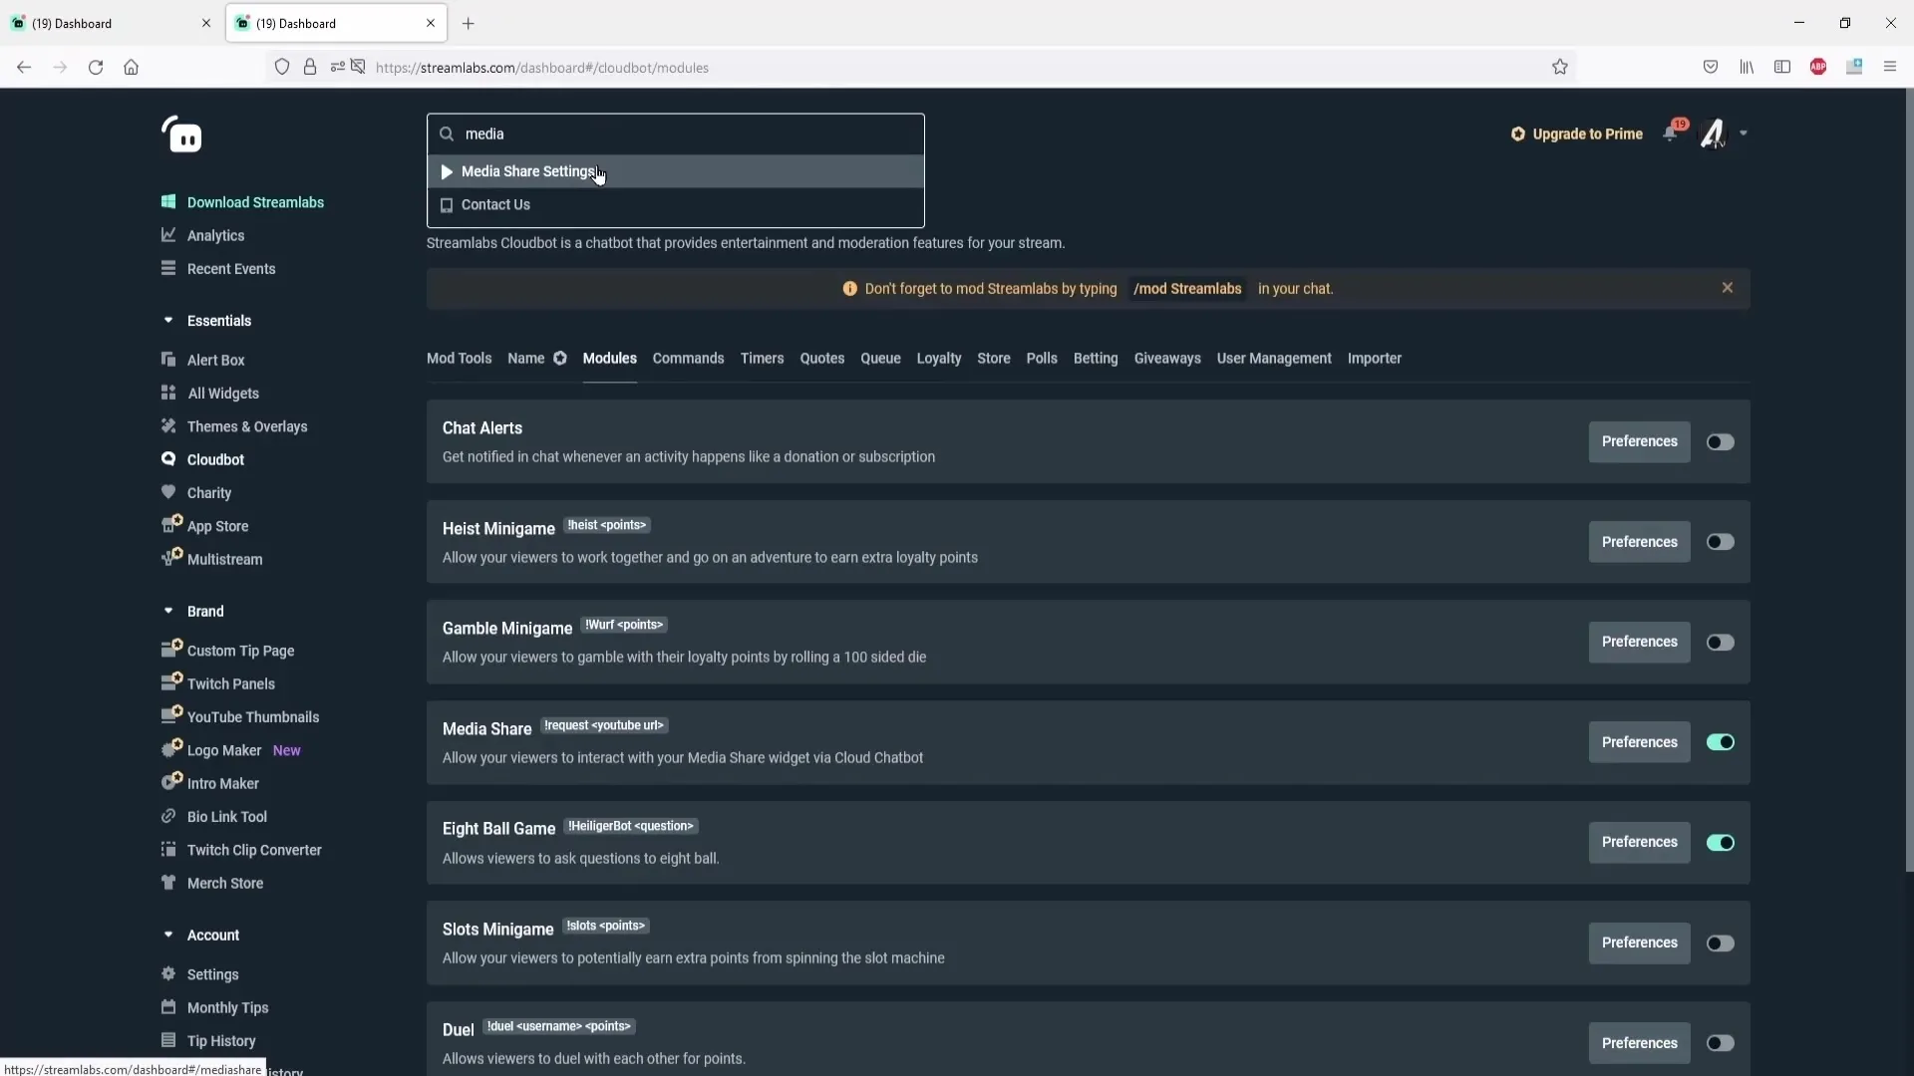Click the Bio Link Tool chain icon

point(168,816)
